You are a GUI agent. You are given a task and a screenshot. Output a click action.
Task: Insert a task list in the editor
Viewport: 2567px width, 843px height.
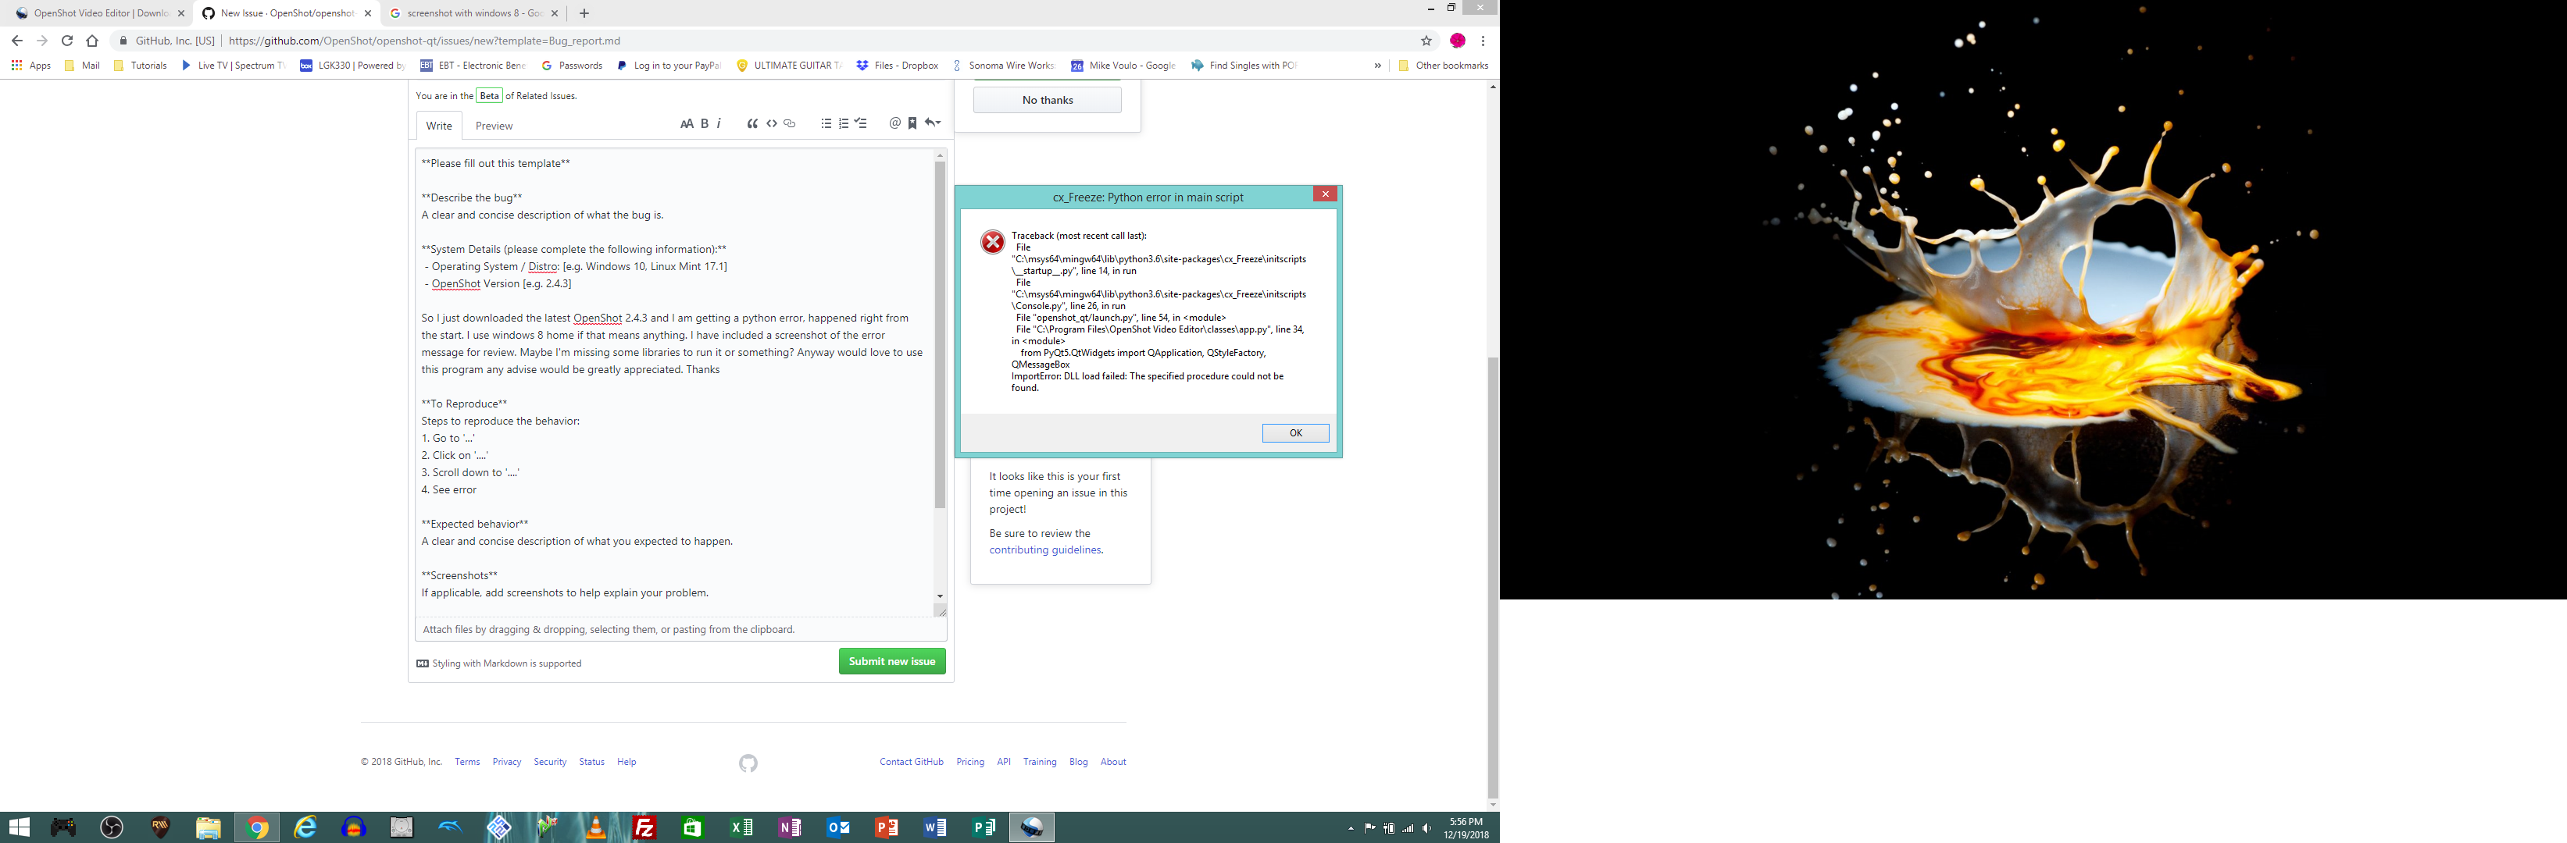pyautogui.click(x=861, y=123)
